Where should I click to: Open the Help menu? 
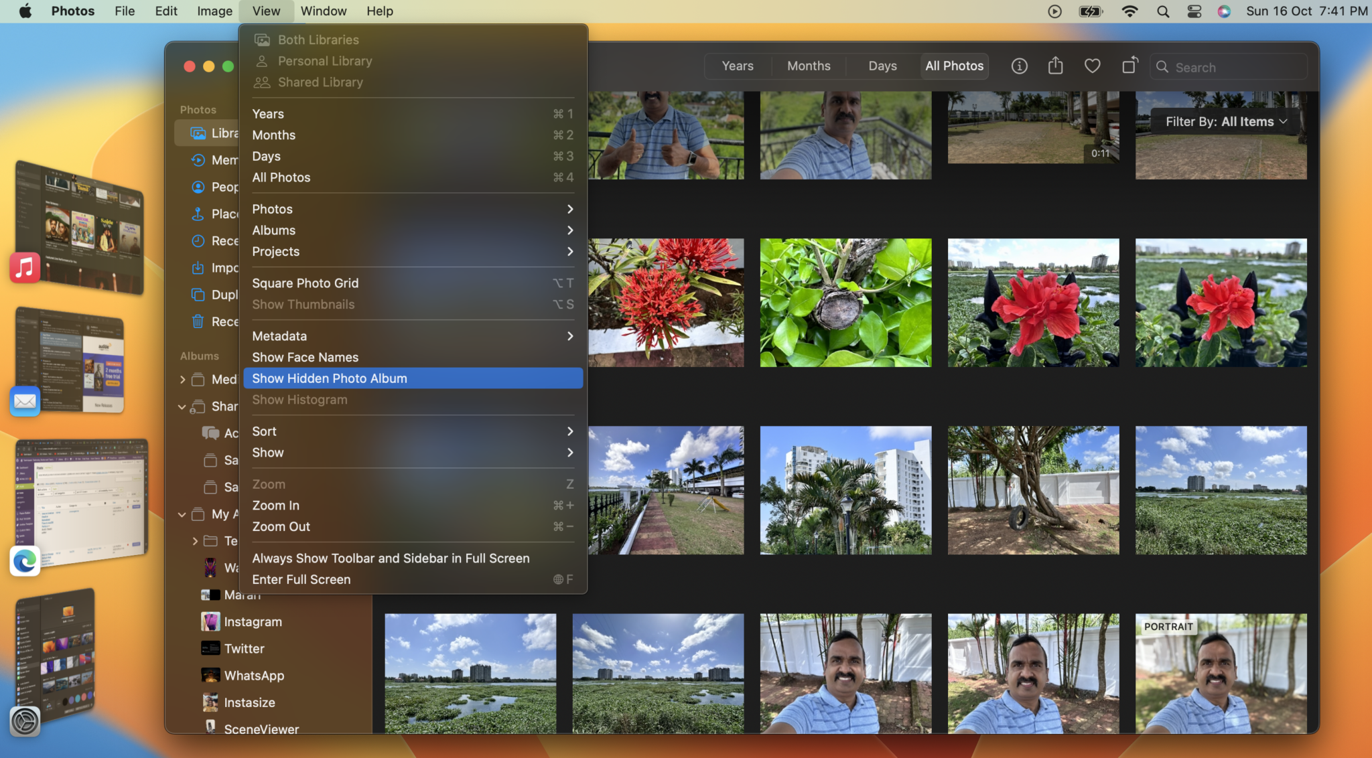380,11
